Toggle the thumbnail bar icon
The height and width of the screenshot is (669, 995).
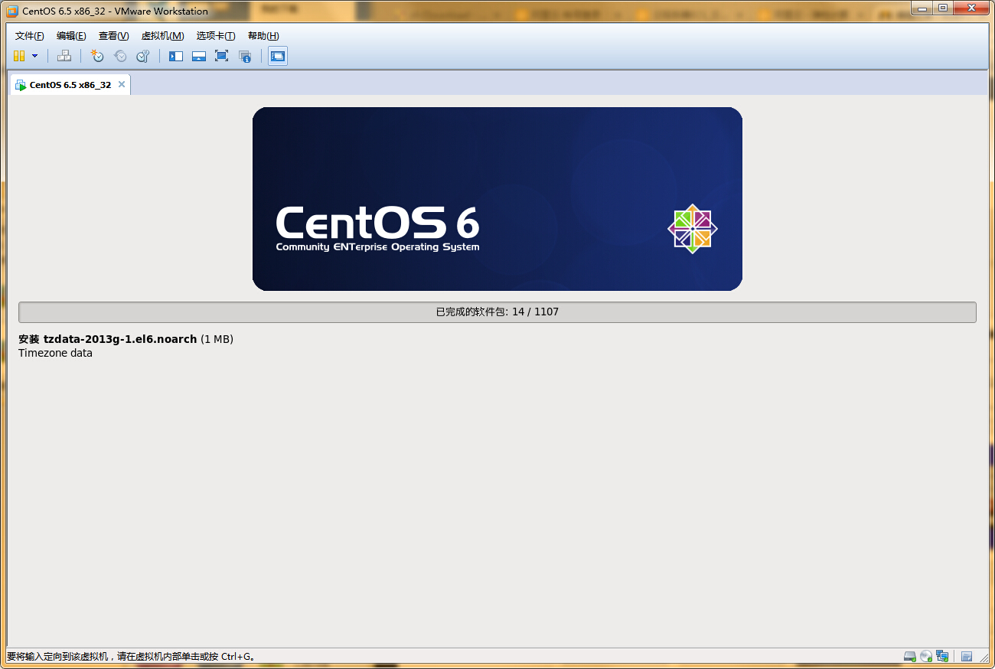coord(199,56)
